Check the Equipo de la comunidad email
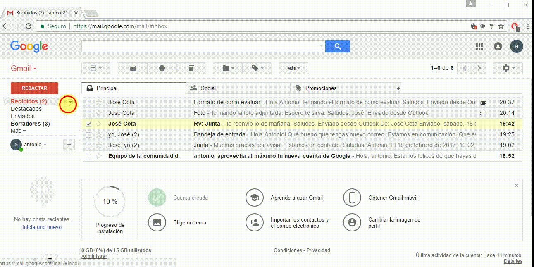This screenshot has height=267, width=534. pyautogui.click(x=88, y=156)
